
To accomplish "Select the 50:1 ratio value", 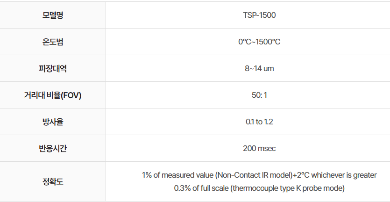I will [259, 95].
